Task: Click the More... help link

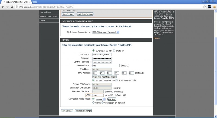Action: pyautogui.click(x=157, y=38)
